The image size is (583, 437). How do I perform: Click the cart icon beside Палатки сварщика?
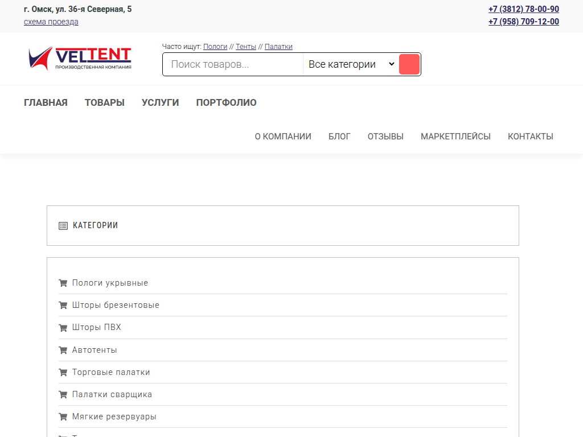pos(63,394)
